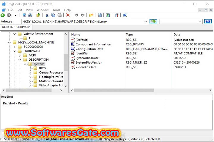The width and height of the screenshot is (214, 142).
Task: Open the Help menu
Action: coord(67,10)
